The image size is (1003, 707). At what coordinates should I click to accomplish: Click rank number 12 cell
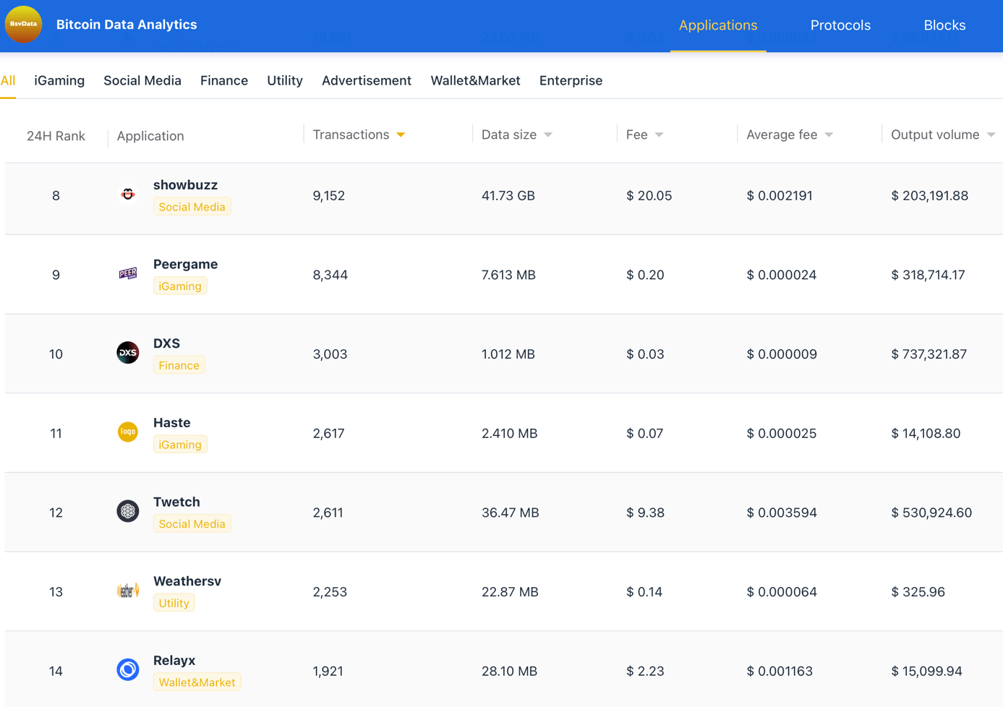[x=56, y=513]
